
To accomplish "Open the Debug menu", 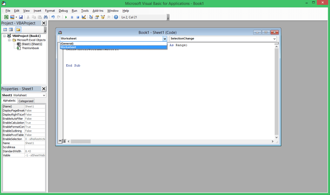I will 63,11.
